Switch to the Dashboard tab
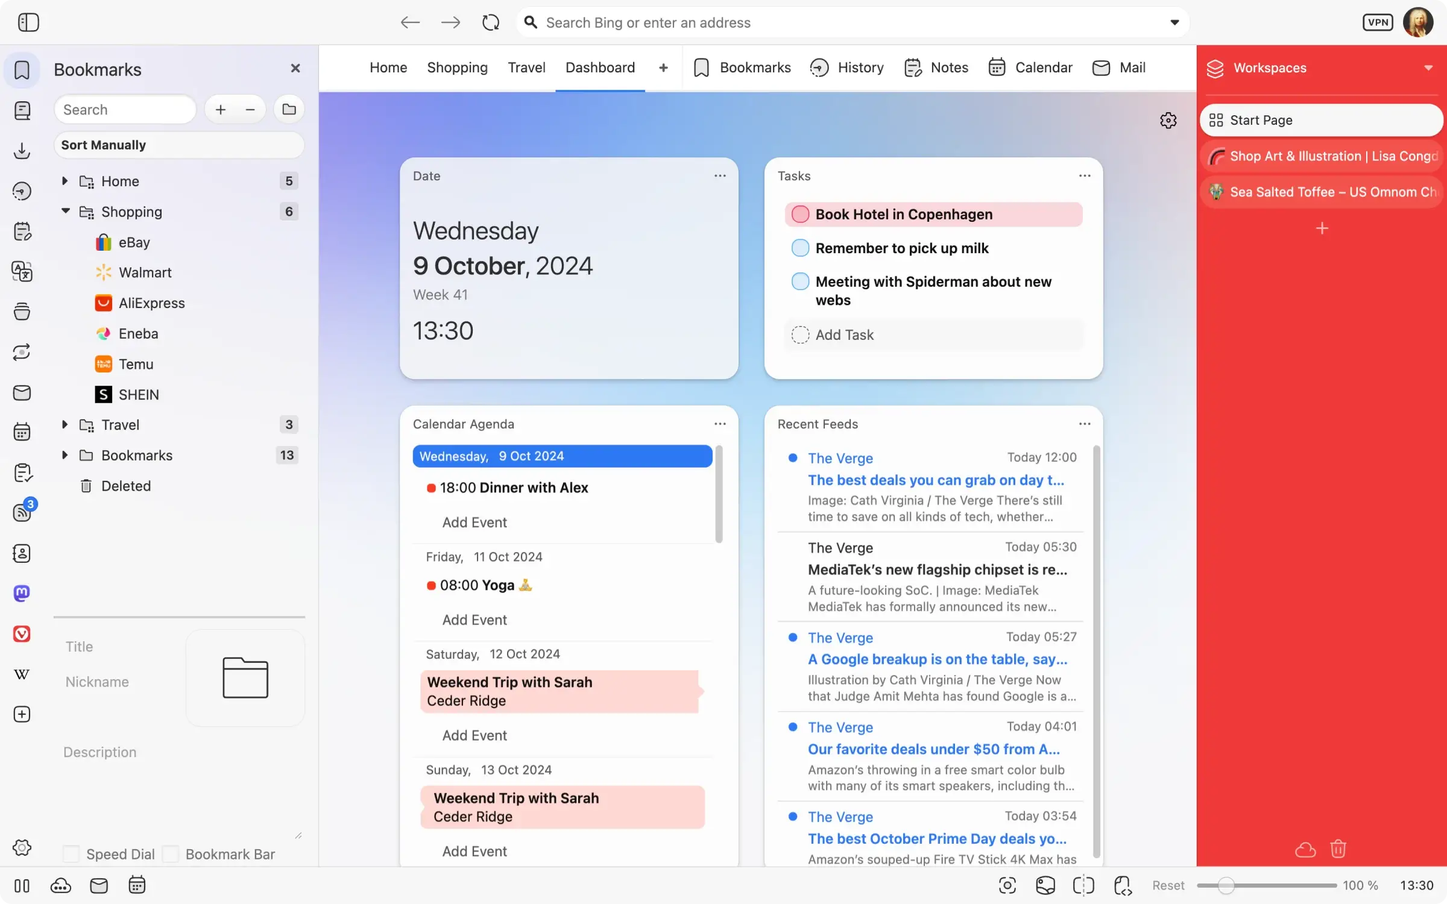The height and width of the screenshot is (904, 1447). click(600, 67)
